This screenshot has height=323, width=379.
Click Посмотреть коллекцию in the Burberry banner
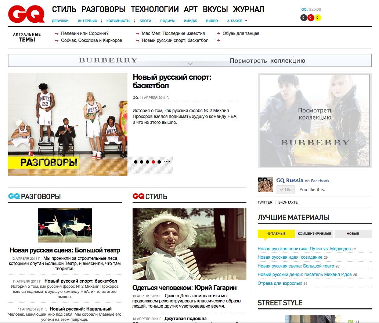267,60
